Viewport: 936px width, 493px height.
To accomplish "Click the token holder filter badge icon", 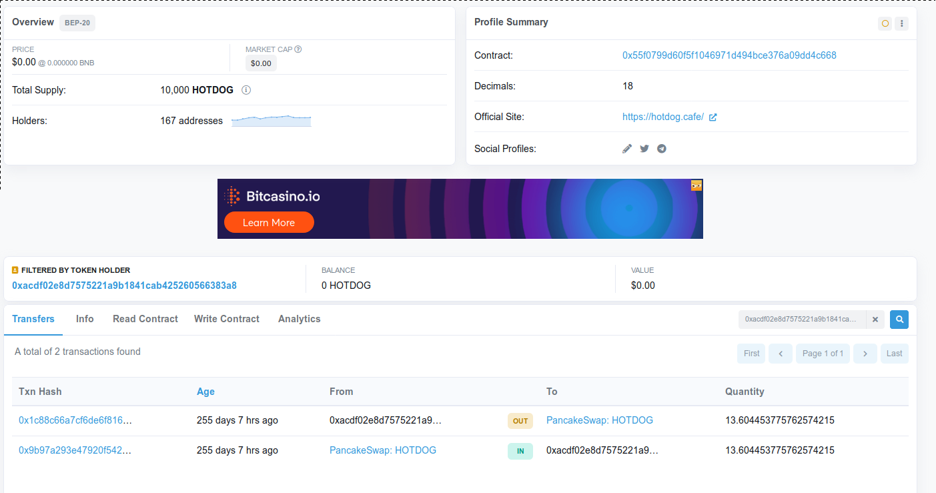I will (x=15, y=270).
